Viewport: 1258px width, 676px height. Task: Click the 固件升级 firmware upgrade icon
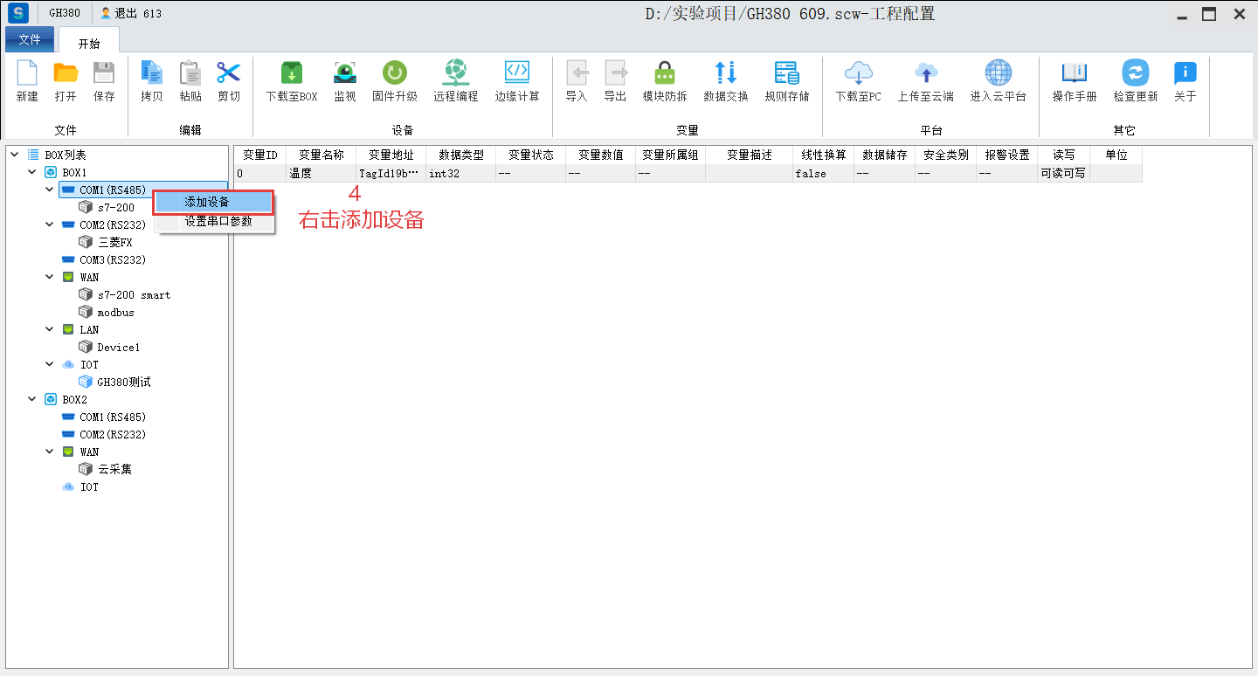[x=395, y=73]
